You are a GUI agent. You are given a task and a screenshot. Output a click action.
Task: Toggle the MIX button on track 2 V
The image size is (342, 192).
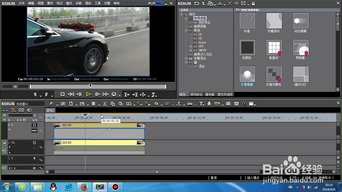34,131
